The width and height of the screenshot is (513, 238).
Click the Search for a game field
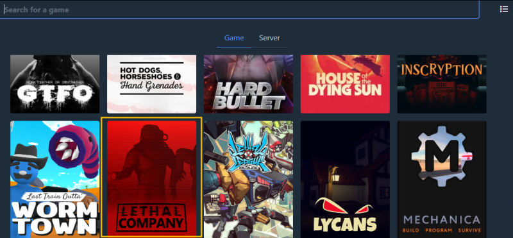click(239, 10)
